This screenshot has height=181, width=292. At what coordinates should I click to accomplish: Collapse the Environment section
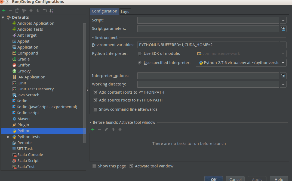click(x=93, y=37)
